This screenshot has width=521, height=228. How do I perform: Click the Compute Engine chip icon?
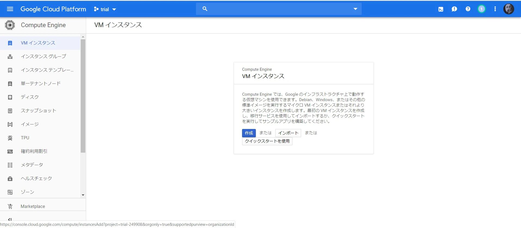click(10, 25)
